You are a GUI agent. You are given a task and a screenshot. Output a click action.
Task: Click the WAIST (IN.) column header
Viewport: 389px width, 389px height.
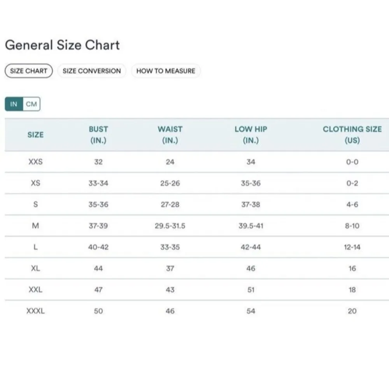point(170,135)
